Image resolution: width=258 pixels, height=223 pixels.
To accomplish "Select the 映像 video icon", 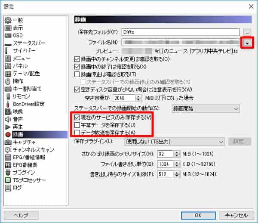I will [8, 111].
